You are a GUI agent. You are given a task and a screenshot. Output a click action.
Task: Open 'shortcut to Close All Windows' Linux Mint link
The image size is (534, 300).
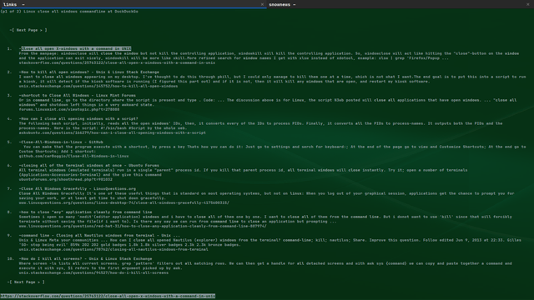click(78, 96)
